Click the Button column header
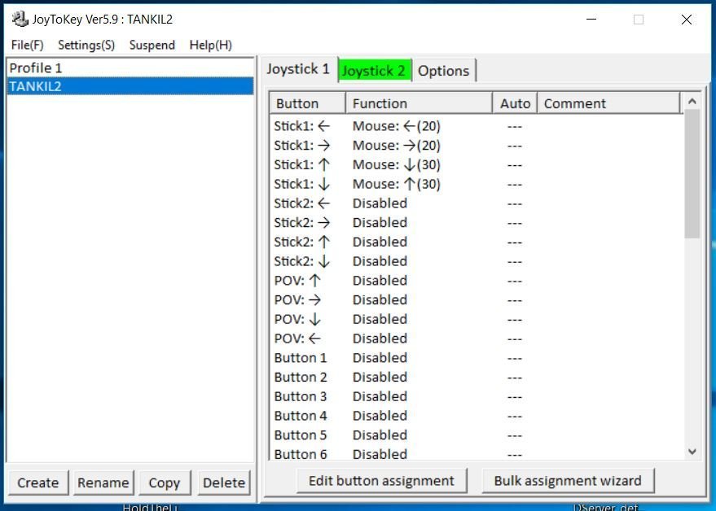716x511 pixels. click(x=307, y=103)
